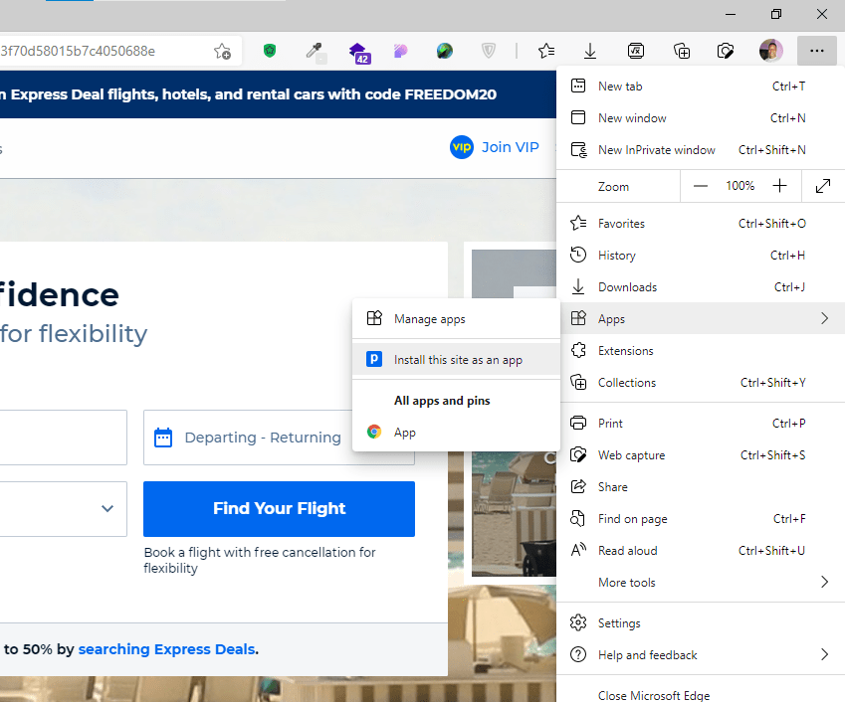Open Downloads menu entry
845x702 pixels.
701,287
